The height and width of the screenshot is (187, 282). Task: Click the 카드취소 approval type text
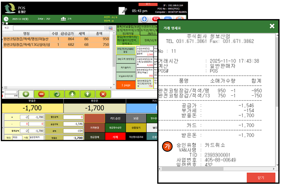tap(215, 145)
